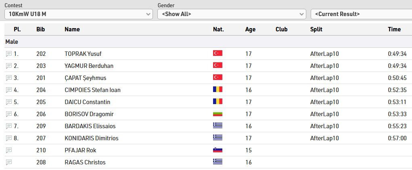Open athlete KONIDARIS Dimitrios entry
Screen dimensions: 412x170
pyautogui.click(x=92, y=138)
